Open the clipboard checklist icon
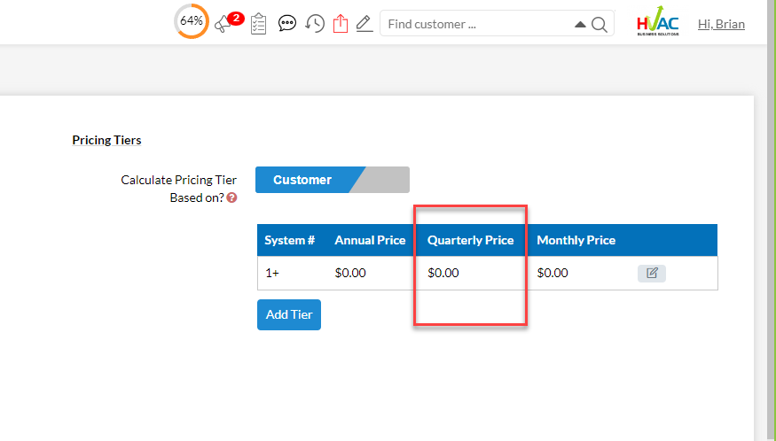The width and height of the screenshot is (776, 441). (258, 24)
